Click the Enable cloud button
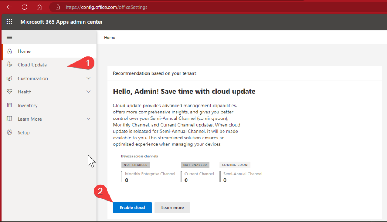387x222 pixels. tap(132, 207)
